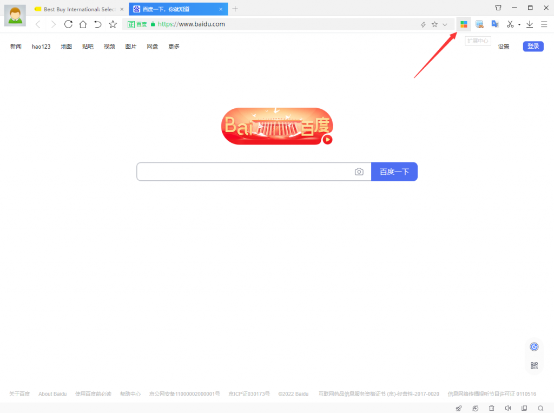This screenshot has width=554, height=413.
Task: Expand the scissors tool dropdown arrow
Action: click(x=519, y=25)
